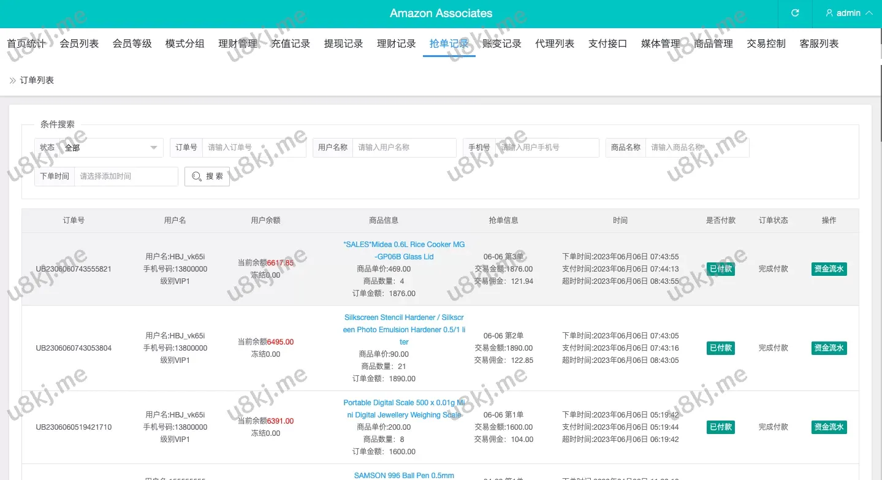882x480 pixels.
Task: Open the 下单时间 date picker field
Action: point(126,177)
